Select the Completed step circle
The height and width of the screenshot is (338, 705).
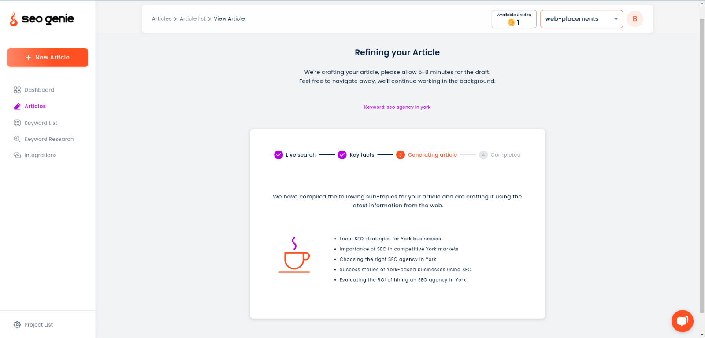point(483,155)
